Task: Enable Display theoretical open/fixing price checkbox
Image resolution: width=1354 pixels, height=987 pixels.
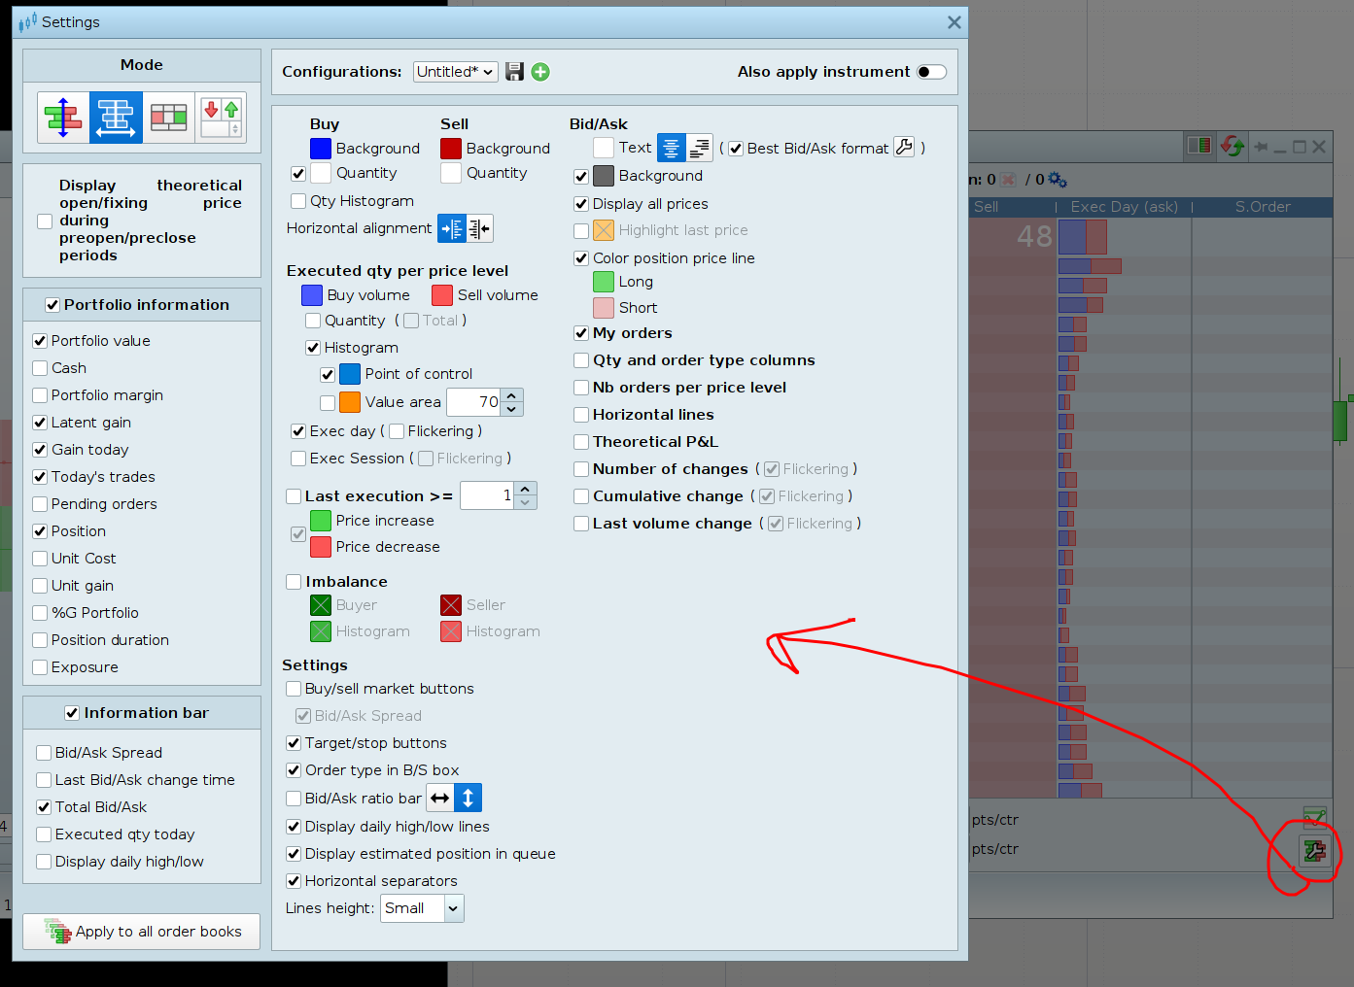Action: tap(45, 221)
